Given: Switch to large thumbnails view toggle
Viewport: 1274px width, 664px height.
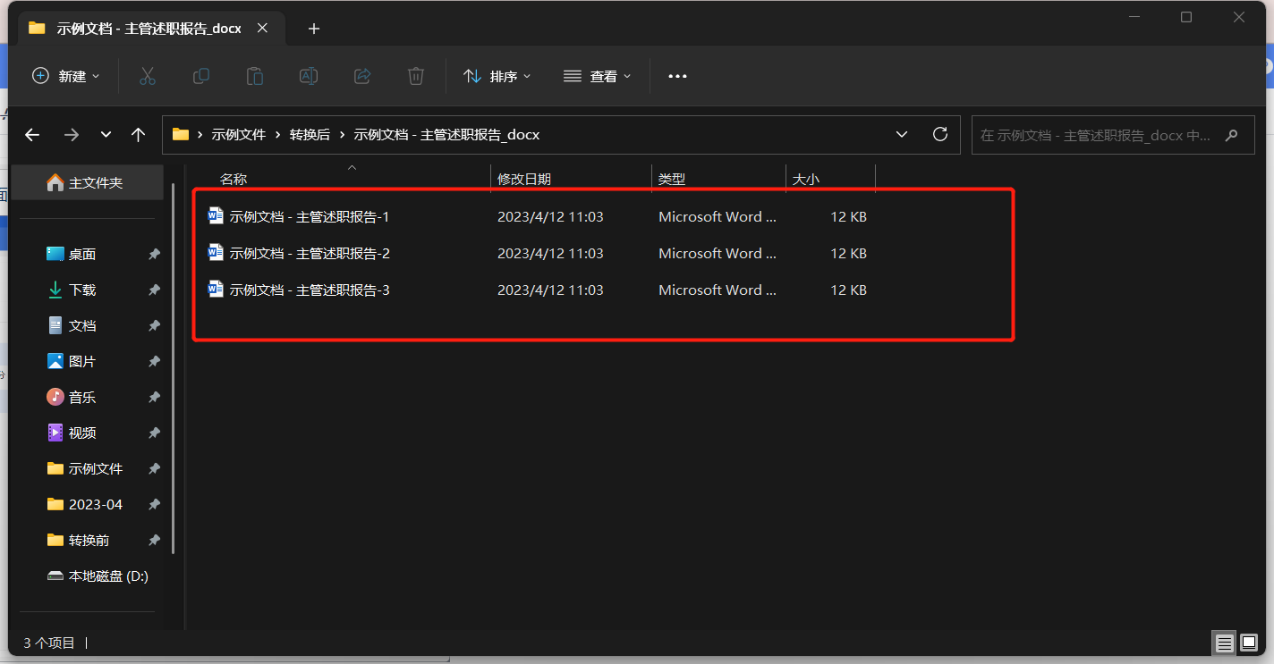Looking at the screenshot, I should tap(1249, 643).
